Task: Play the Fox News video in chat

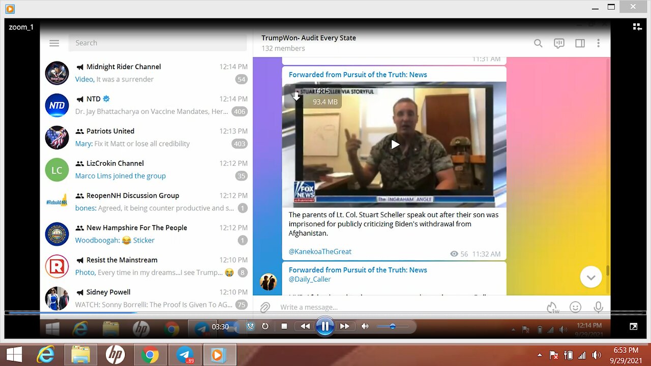Action: pyautogui.click(x=395, y=145)
